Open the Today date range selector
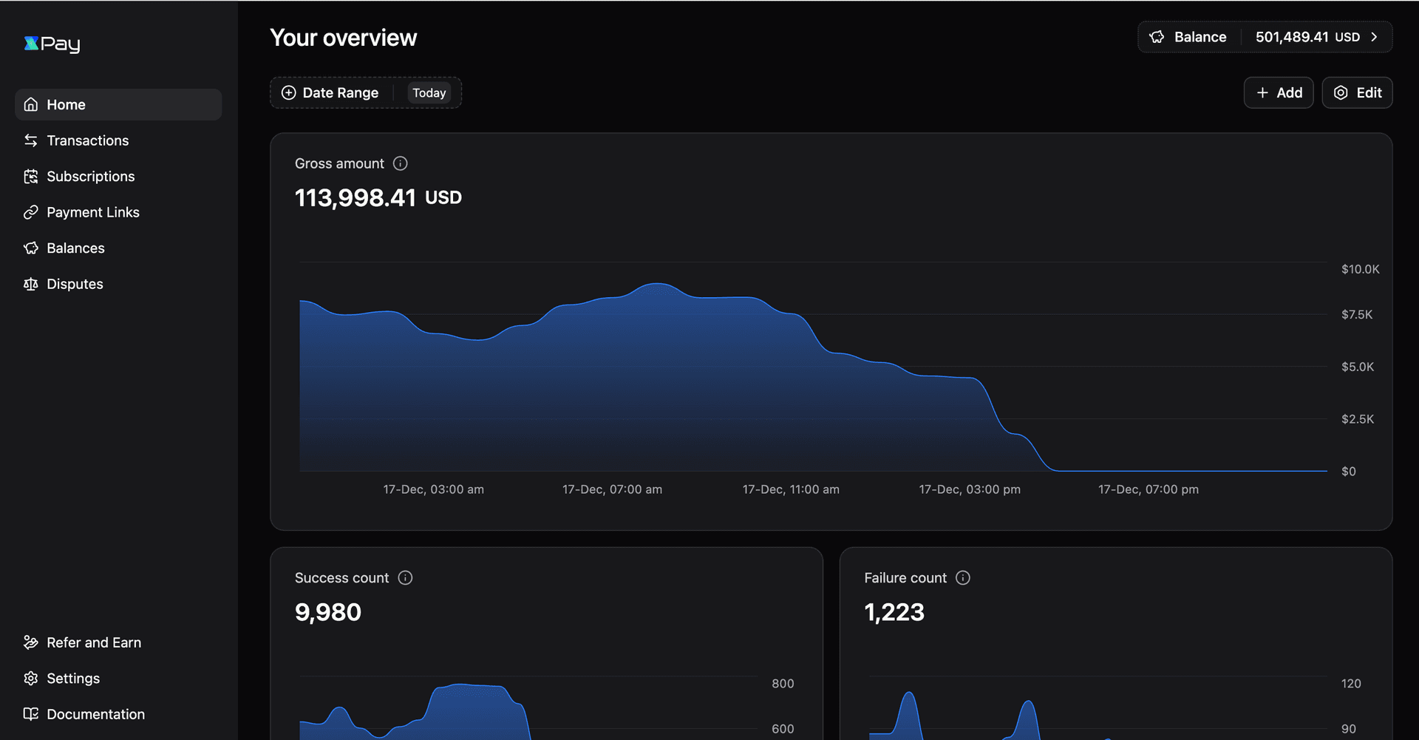This screenshot has width=1419, height=740. pyautogui.click(x=429, y=93)
